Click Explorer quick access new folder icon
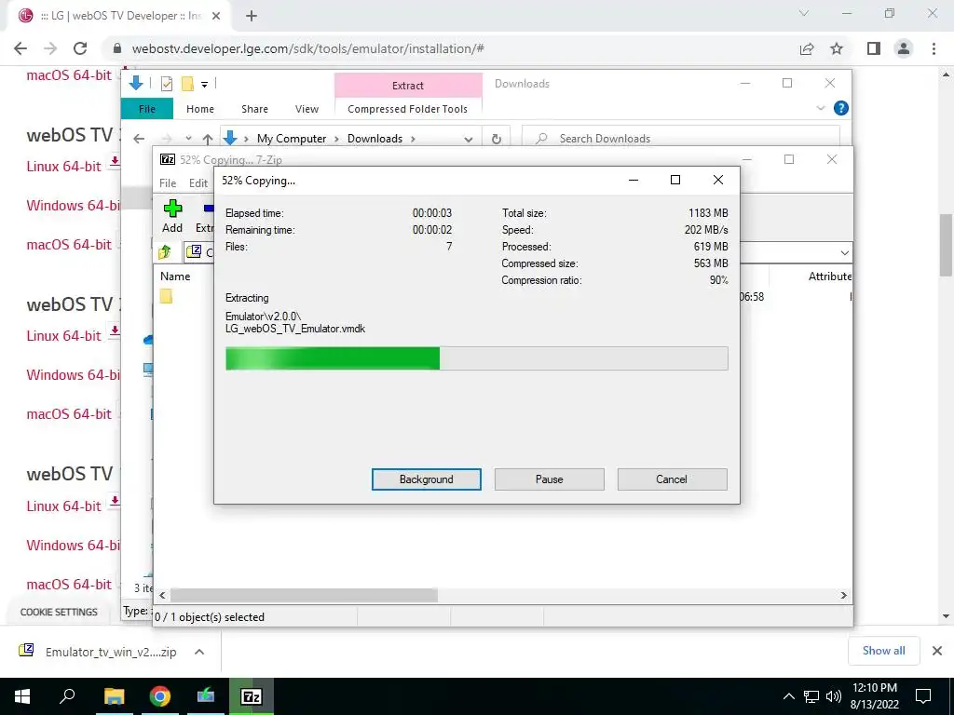 187,83
